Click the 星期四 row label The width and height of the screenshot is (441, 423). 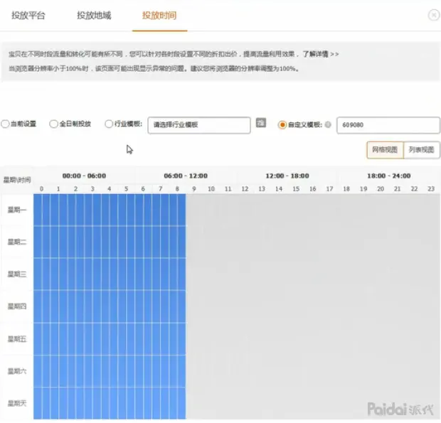tap(17, 306)
